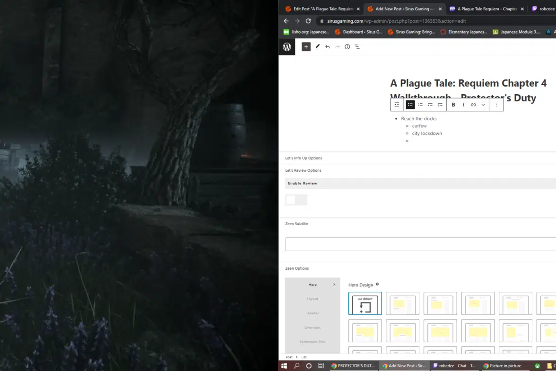556x371 pixels.
Task: Expand the Hero section chevron
Action: click(x=334, y=284)
